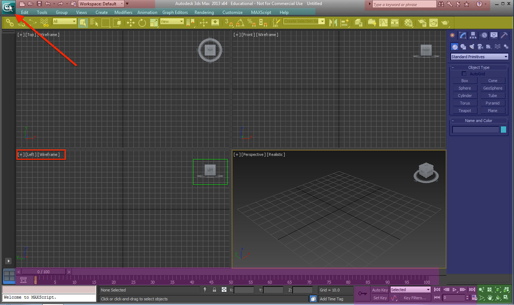This screenshot has height=305, width=514.
Task: Open the Modifiers menu
Action: click(123, 12)
